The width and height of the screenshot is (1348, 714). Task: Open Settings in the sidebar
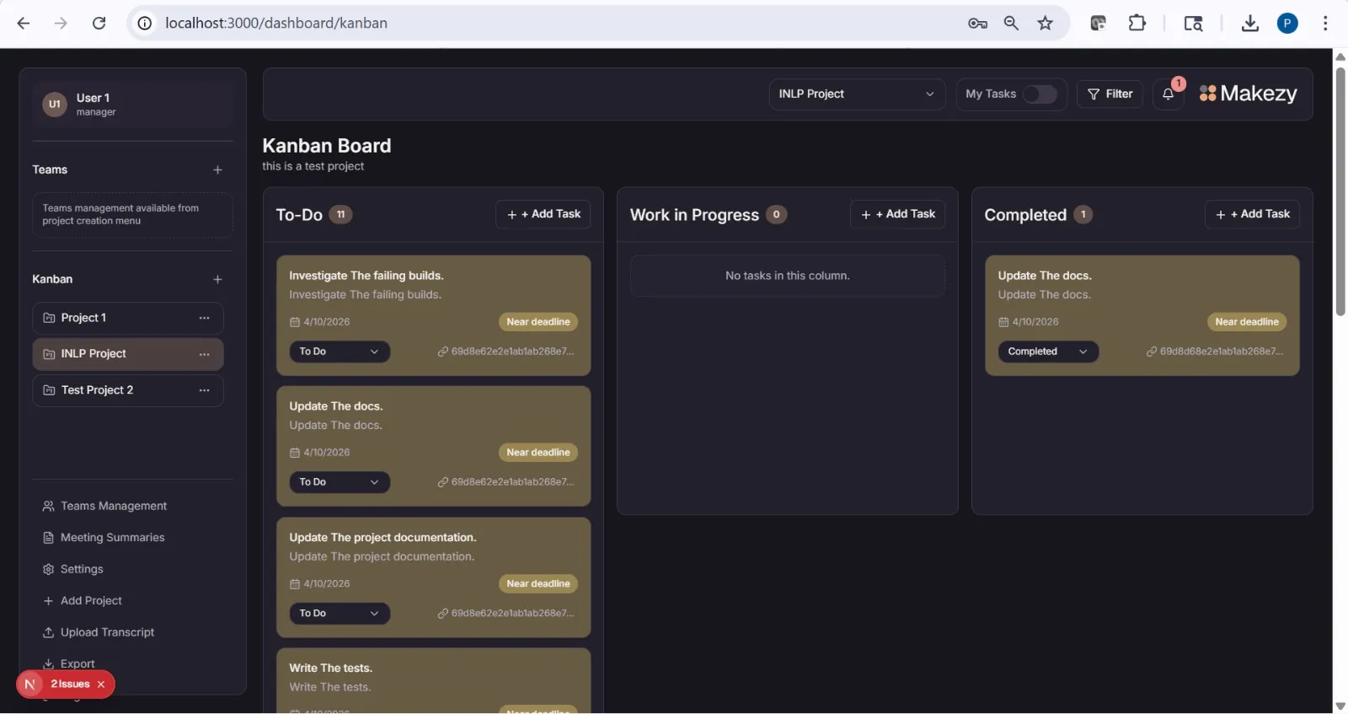pos(72,570)
